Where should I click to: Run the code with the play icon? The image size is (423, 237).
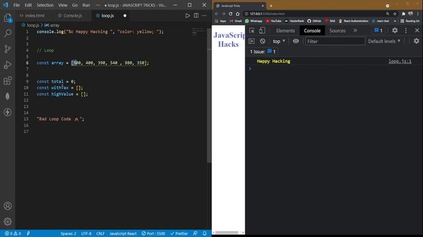tap(188, 16)
